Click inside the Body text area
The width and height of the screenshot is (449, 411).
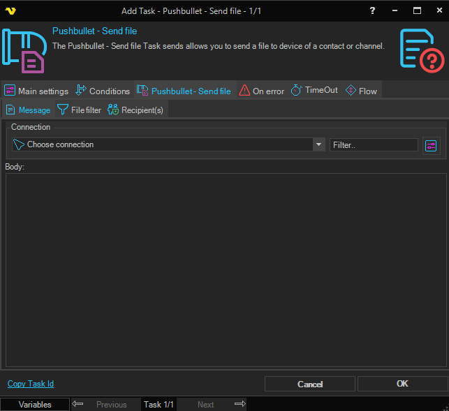[x=224, y=269]
